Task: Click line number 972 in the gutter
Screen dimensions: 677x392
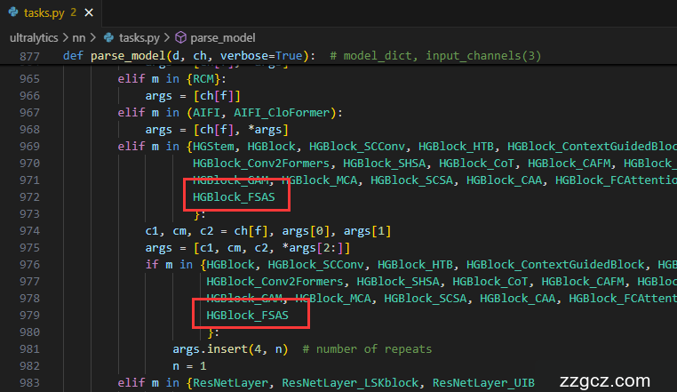Action: pyautogui.click(x=30, y=196)
